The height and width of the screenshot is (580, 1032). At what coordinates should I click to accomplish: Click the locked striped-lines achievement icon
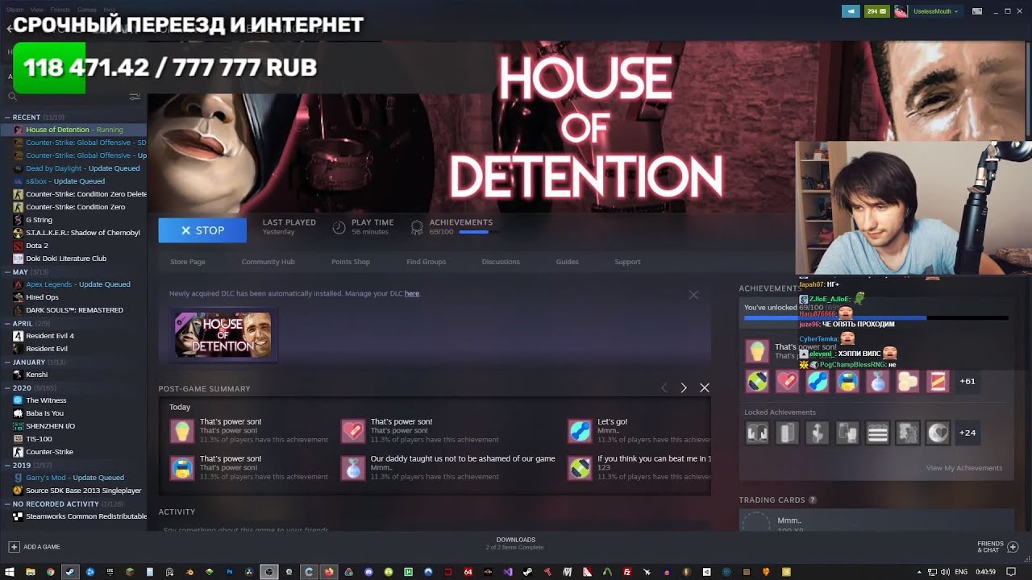[x=878, y=433]
